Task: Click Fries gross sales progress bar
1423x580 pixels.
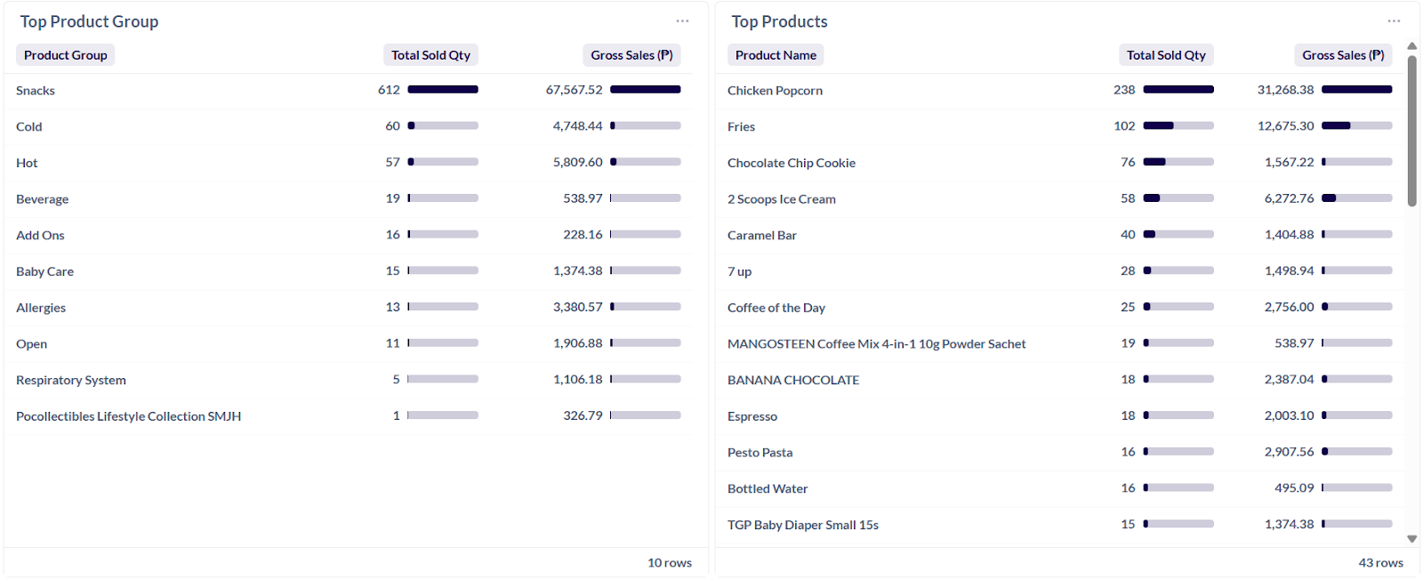Action: [x=1356, y=126]
